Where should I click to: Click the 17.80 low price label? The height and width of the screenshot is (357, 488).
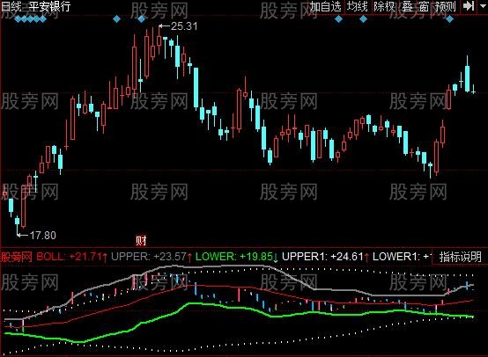click(x=43, y=235)
